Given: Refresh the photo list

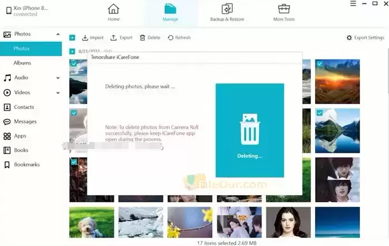Looking at the screenshot, I should (179, 37).
